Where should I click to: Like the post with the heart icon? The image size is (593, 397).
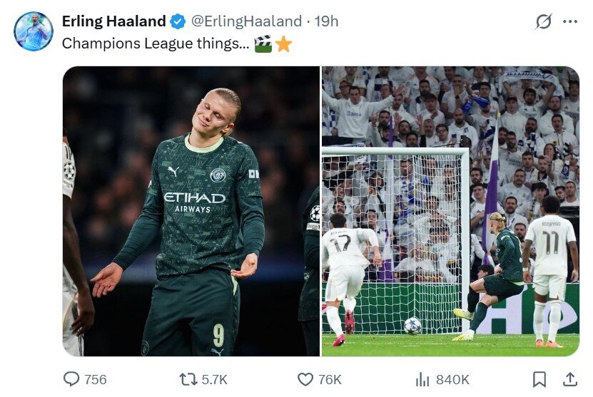[305, 379]
